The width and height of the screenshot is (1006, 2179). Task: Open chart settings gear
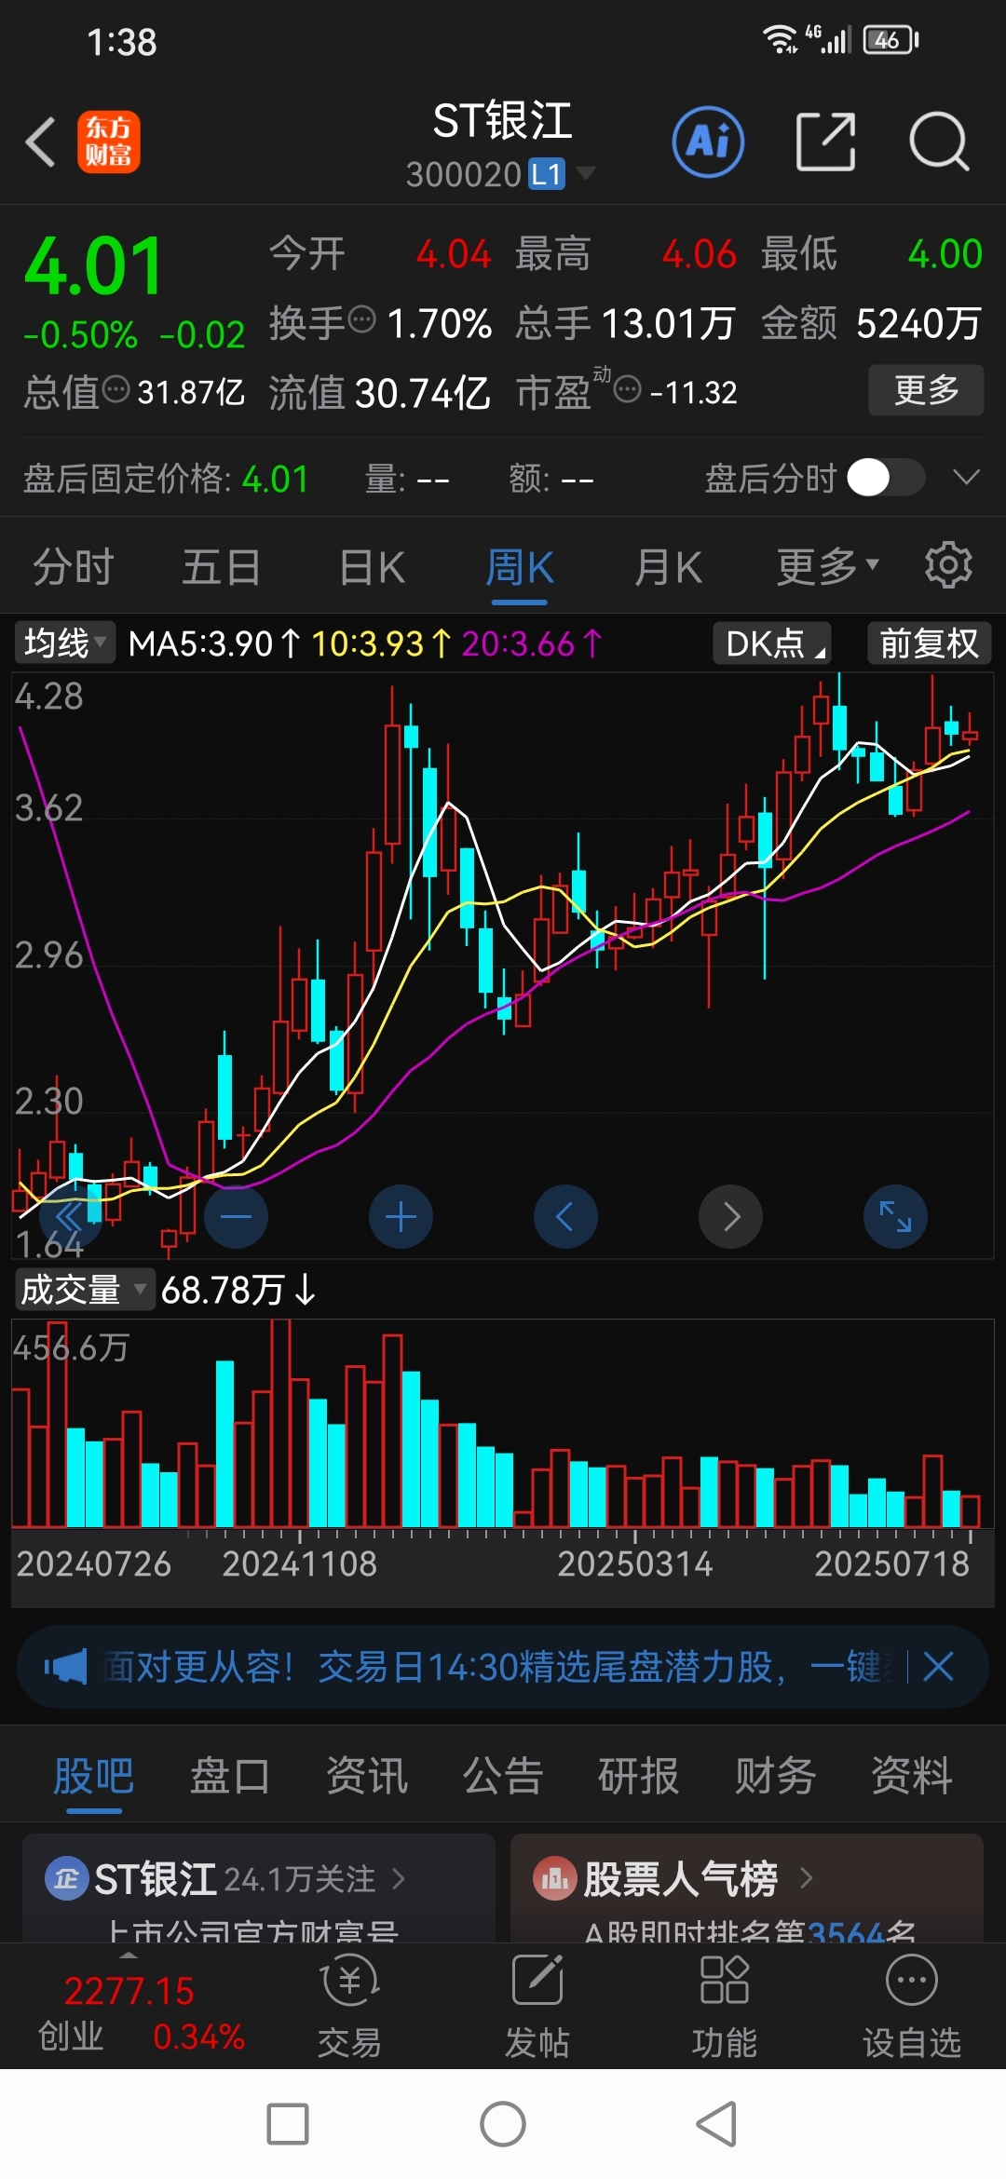(948, 565)
